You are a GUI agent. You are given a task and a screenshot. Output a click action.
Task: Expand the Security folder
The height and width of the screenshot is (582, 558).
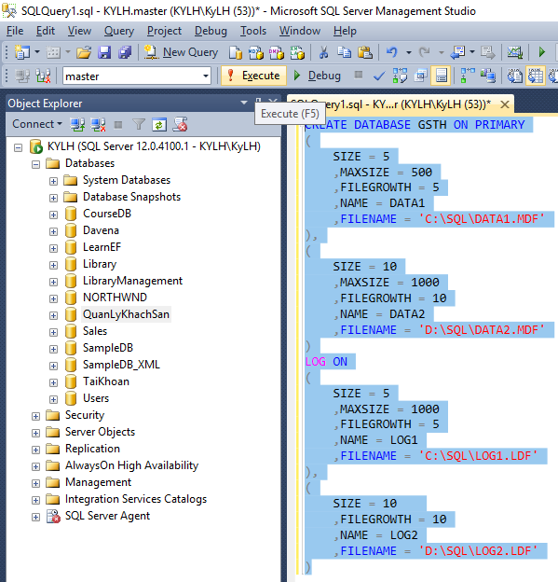point(35,417)
